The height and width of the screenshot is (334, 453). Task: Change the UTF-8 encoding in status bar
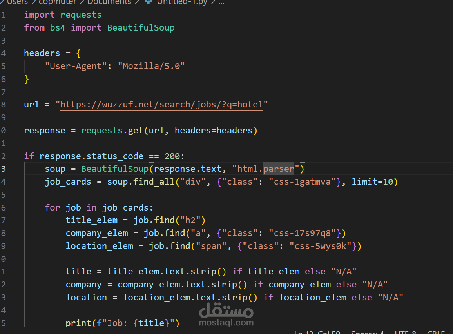[x=405, y=332]
